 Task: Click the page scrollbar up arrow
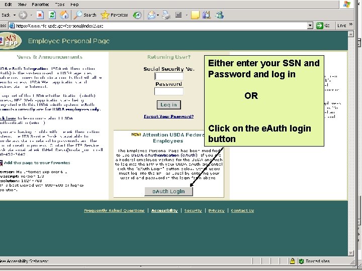pos(351,34)
